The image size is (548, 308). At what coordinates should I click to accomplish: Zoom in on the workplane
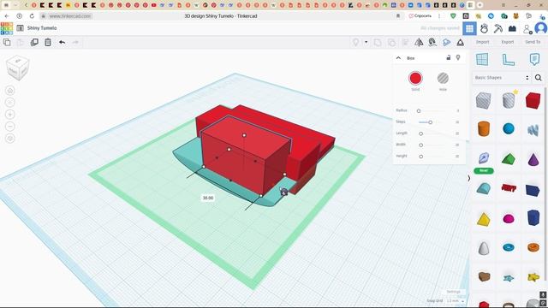point(10,115)
